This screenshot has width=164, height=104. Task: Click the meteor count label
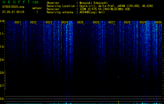pyautogui.click(x=37, y=8)
